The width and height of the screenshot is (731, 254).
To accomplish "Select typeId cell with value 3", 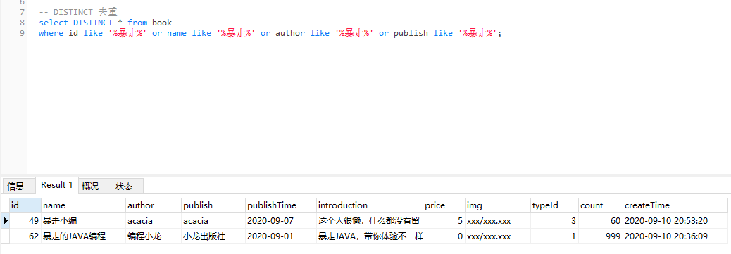I will pos(555,220).
